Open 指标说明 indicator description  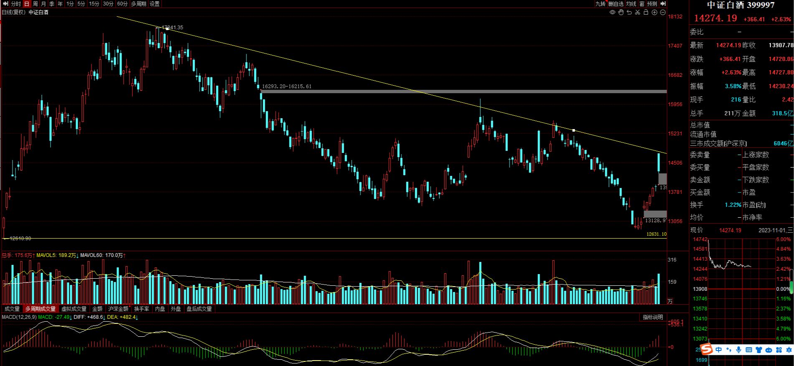coord(653,318)
